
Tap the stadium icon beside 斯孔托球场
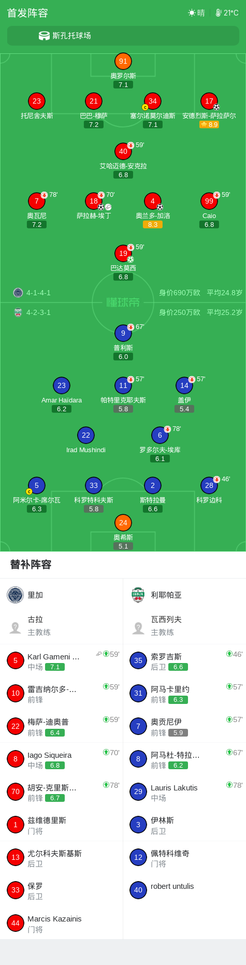point(44,36)
